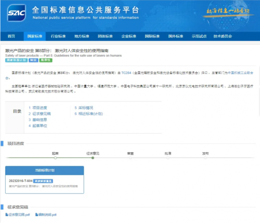This screenshot has width=260, height=223.
Task: Open the 地方标准 nav tab
Action: 81,36
